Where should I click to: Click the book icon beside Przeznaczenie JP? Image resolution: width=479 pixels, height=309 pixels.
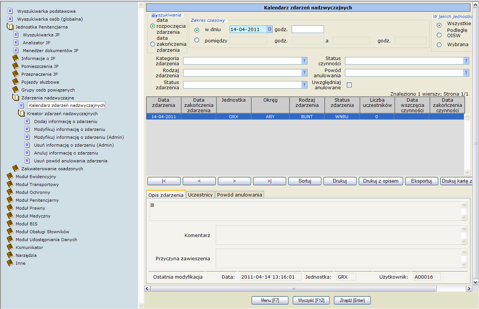click(16, 74)
